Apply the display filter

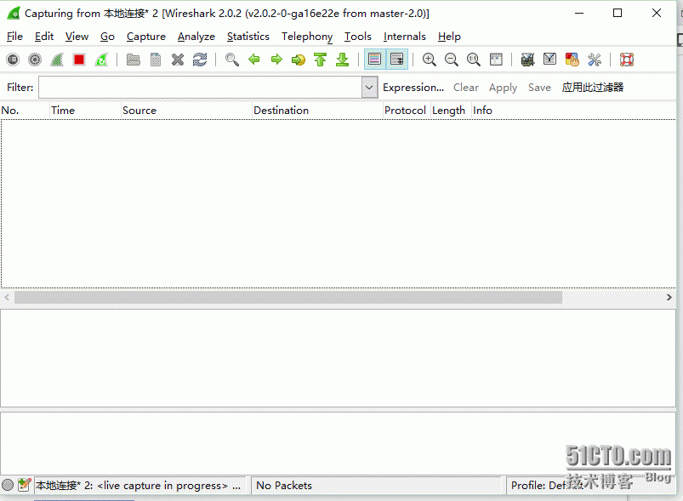point(503,87)
